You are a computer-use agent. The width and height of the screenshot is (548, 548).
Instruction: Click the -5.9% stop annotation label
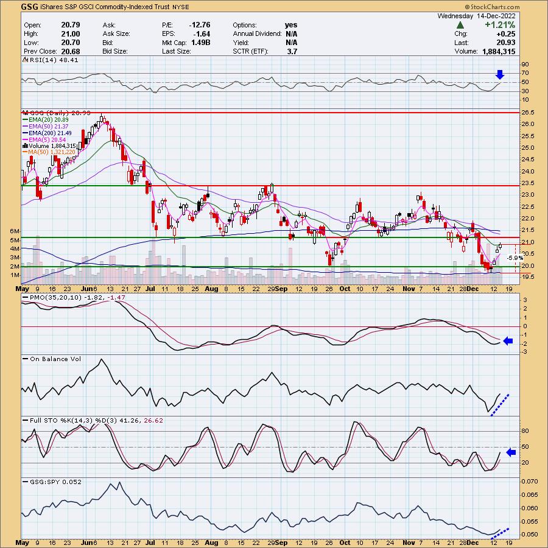[515, 258]
